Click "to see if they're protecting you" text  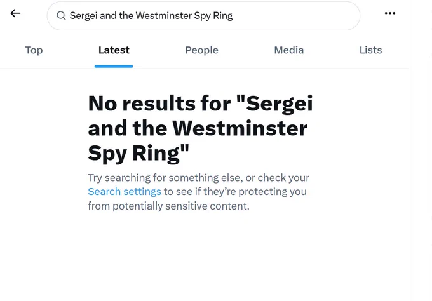pyautogui.click(x=235, y=191)
